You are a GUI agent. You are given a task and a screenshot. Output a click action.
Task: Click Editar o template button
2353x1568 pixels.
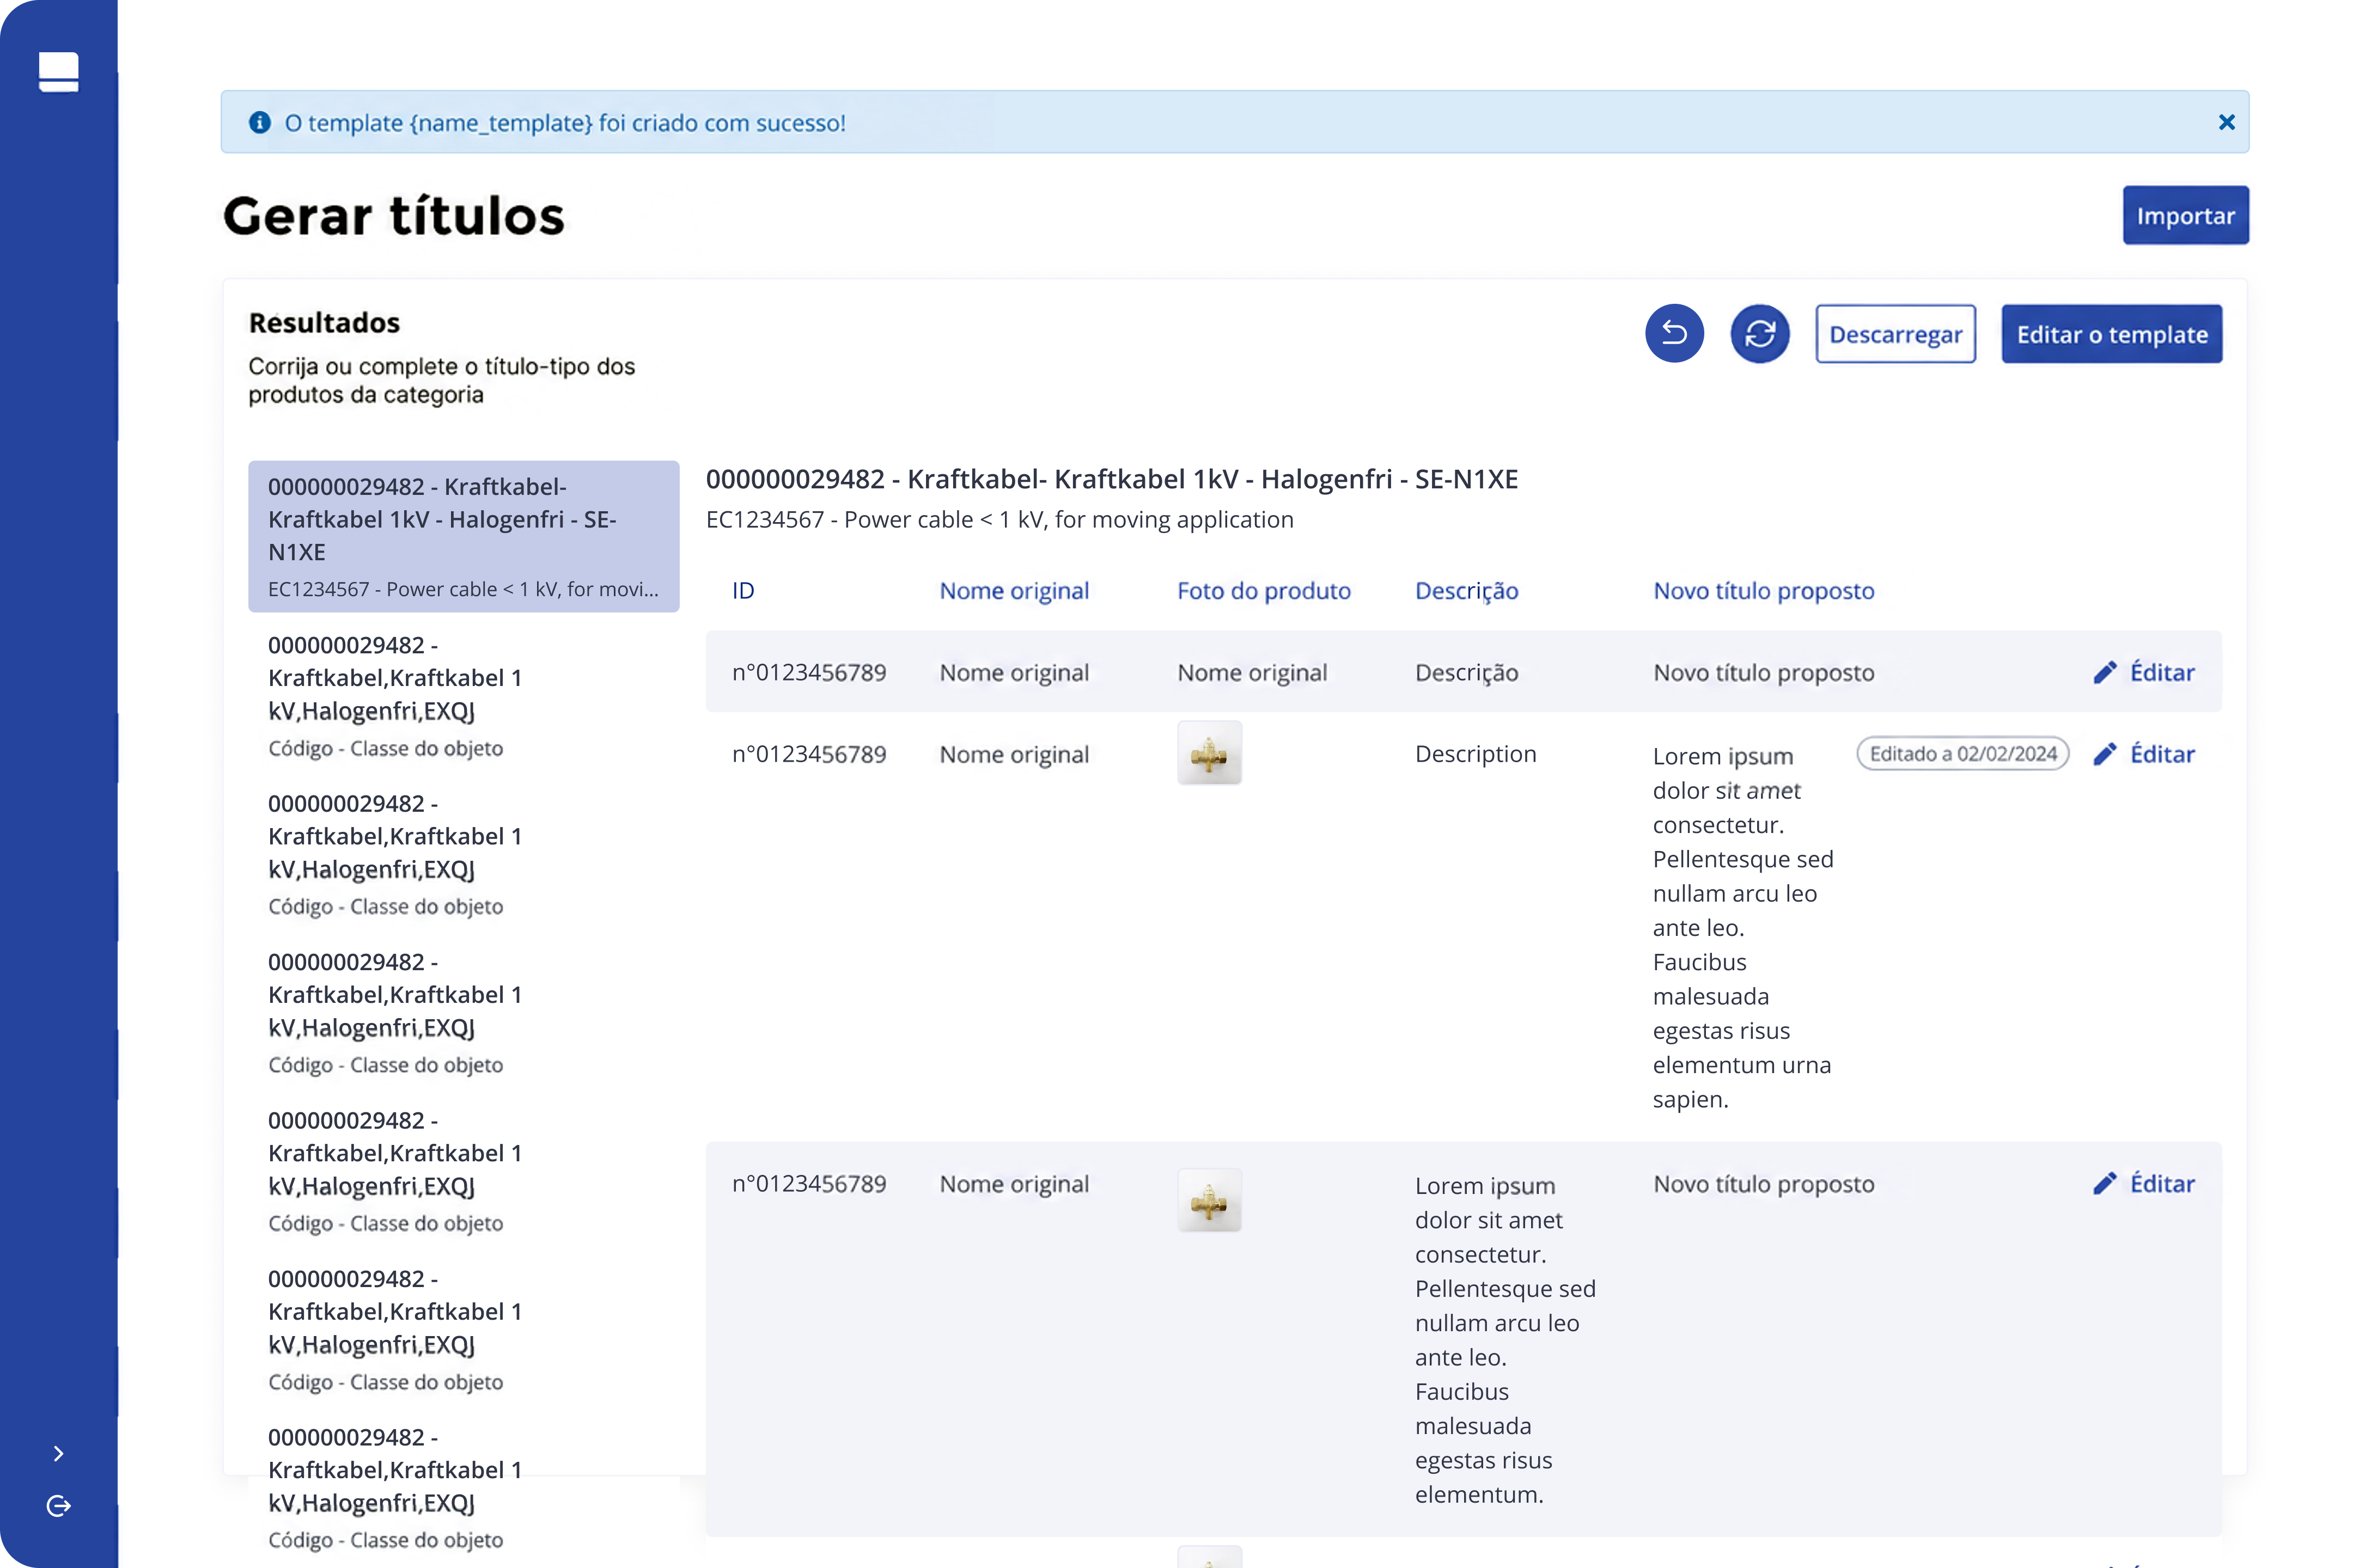tap(2111, 334)
